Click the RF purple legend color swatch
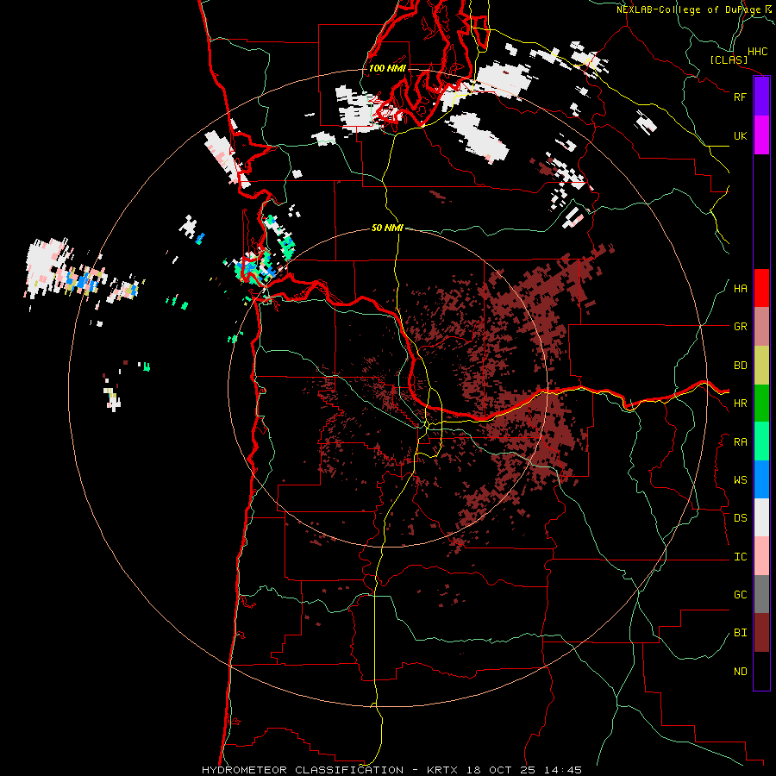 tap(761, 97)
